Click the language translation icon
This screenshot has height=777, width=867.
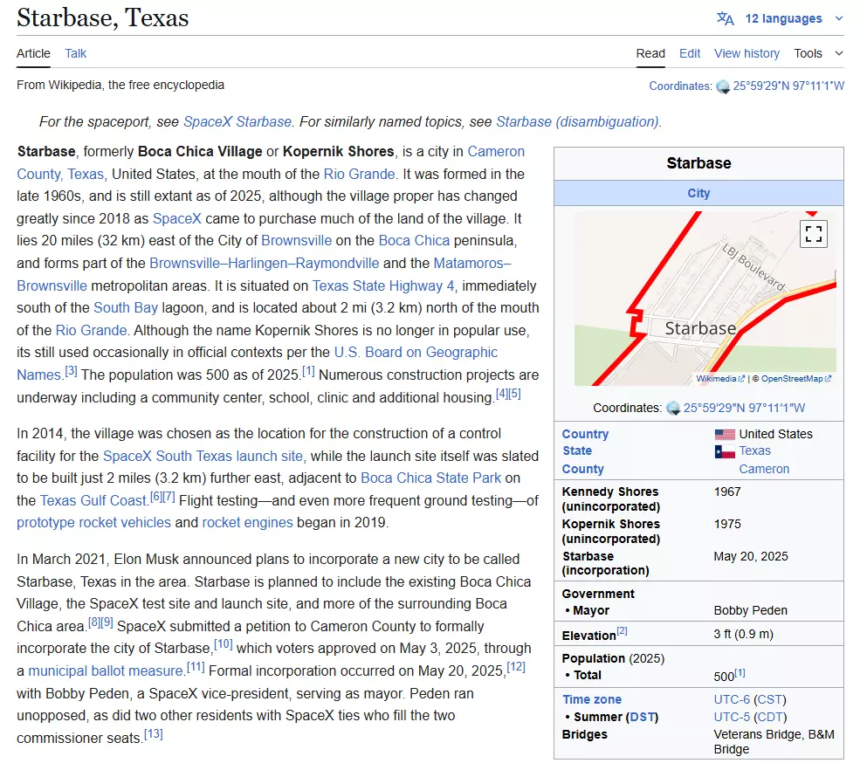[725, 18]
